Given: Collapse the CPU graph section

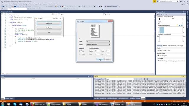Looking at the screenshot, I should (157, 34).
